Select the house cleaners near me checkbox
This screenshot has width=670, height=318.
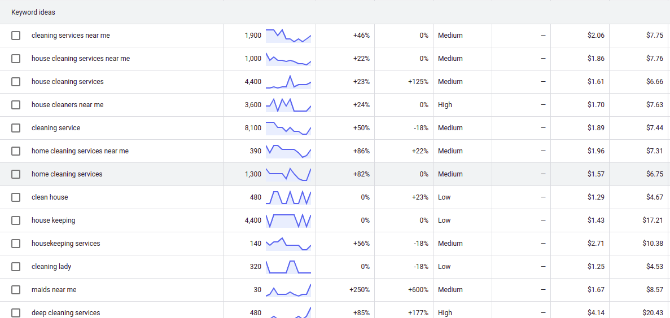click(16, 104)
